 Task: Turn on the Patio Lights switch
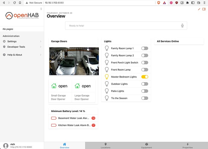coord(145,91)
